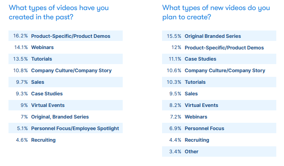Viewport: 284px width, 166px height.
Task: Click the 6.9% Personnel Focus row
Action: (x=219, y=128)
